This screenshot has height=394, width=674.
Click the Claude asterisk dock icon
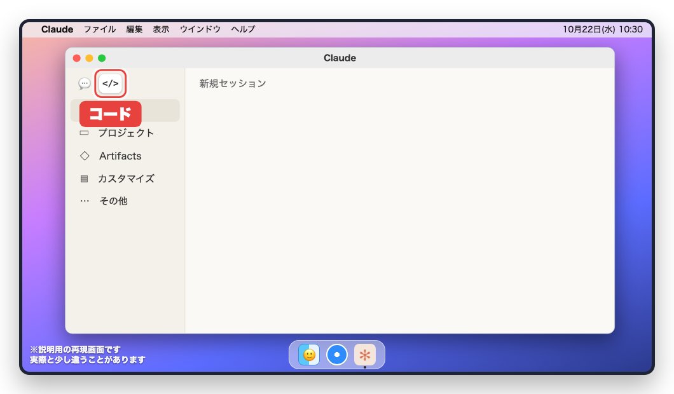365,355
